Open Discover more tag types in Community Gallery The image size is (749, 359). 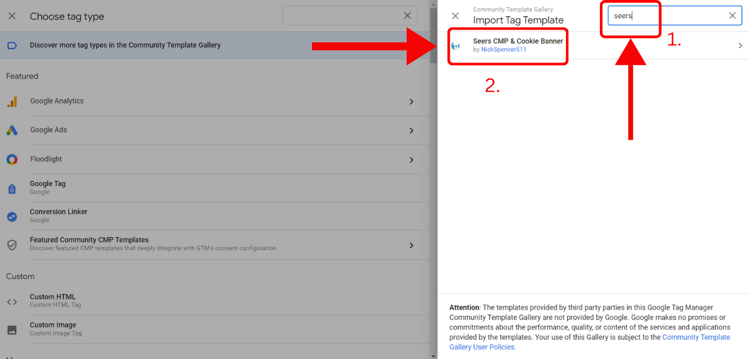(215, 45)
